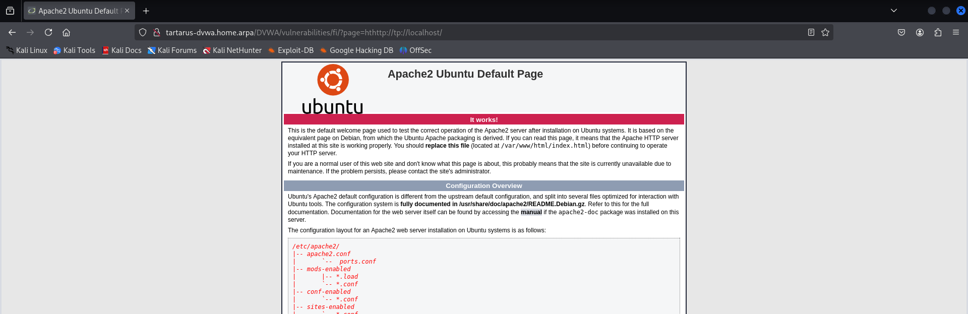The image size is (968, 314).
Task: Open Save to Pocket
Action: click(x=901, y=32)
